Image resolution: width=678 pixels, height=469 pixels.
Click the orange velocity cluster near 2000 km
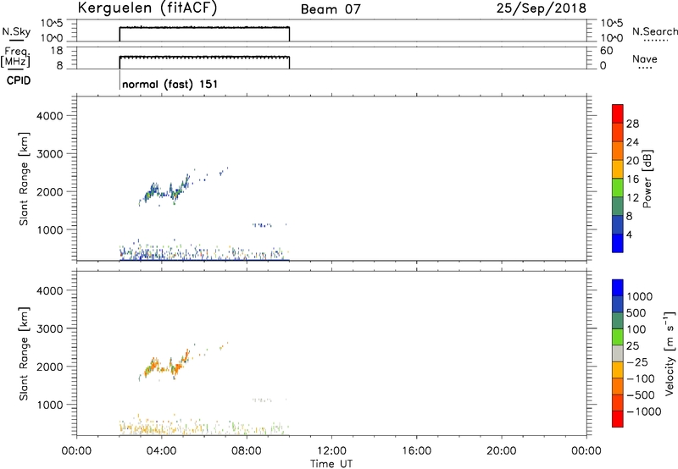[x=166, y=366]
